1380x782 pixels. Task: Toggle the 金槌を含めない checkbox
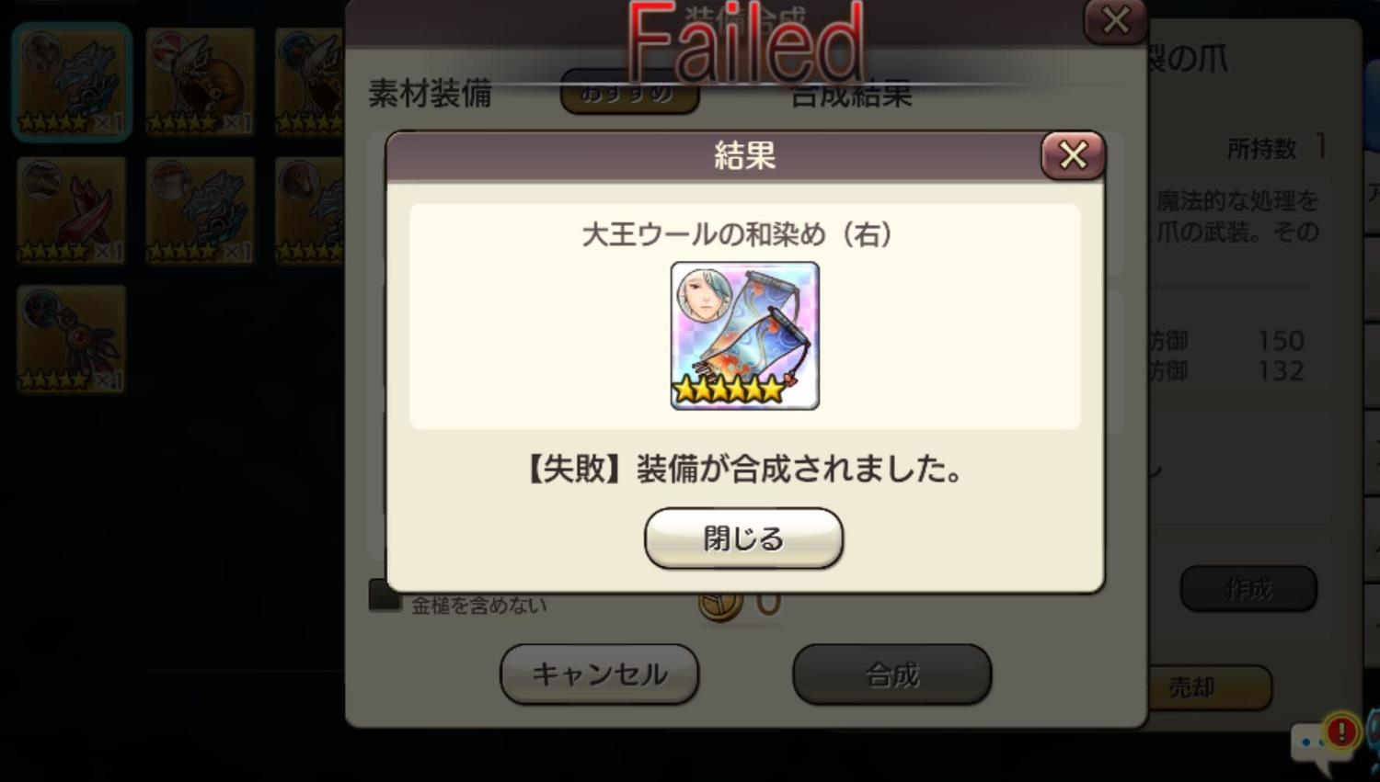pyautogui.click(x=385, y=595)
